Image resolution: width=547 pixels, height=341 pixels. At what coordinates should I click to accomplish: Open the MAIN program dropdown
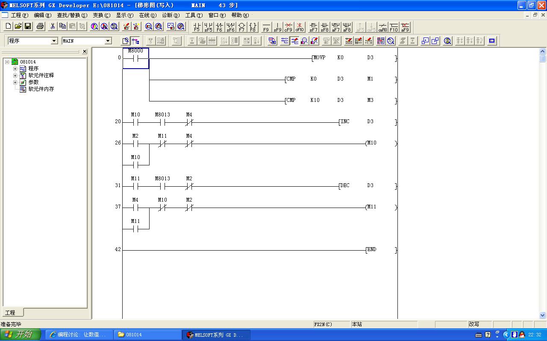[108, 41]
